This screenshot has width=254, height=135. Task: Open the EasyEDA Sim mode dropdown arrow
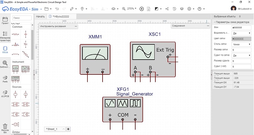coord(41,9)
